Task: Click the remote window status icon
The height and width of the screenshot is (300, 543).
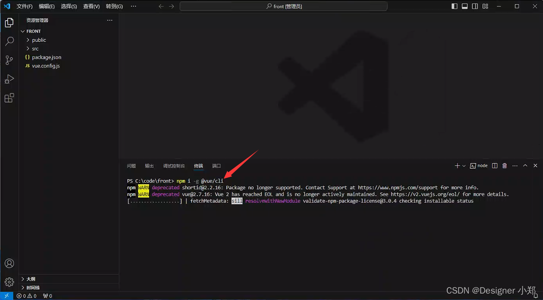Action: 6,296
